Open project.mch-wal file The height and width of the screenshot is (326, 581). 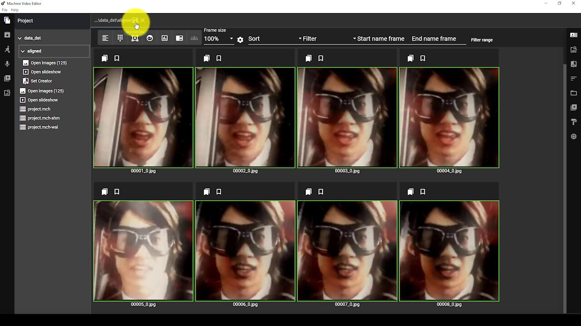pos(43,127)
